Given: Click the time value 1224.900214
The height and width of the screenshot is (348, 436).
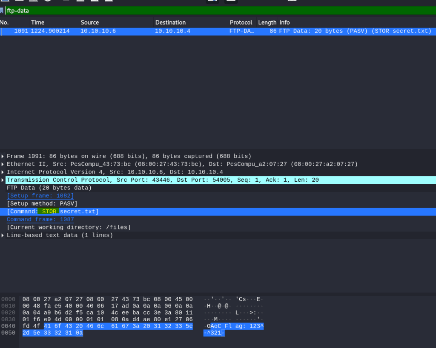Looking at the screenshot, I should pyautogui.click(x=50, y=31).
